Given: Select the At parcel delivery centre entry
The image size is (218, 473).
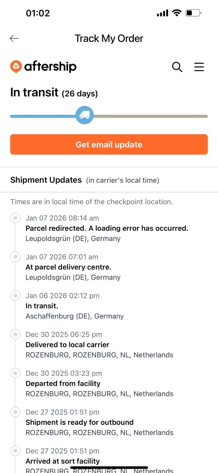Looking at the screenshot, I should 68,267.
